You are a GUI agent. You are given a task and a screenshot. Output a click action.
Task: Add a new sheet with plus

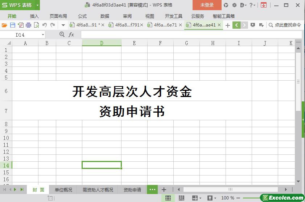[x=164, y=190]
